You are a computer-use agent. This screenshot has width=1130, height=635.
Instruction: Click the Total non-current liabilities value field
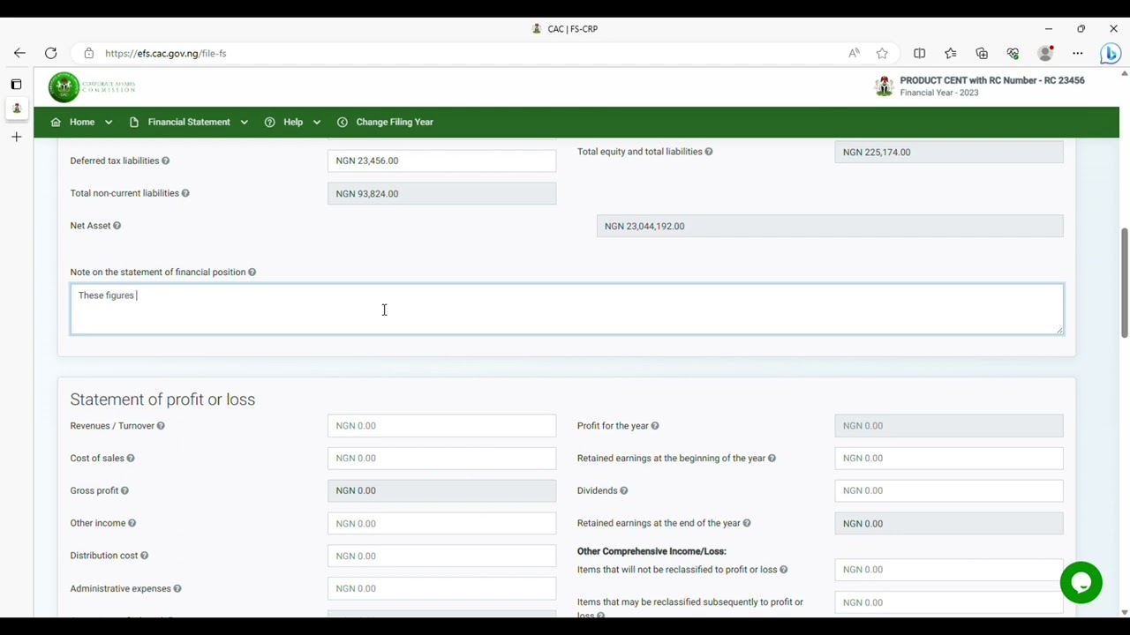click(x=441, y=193)
